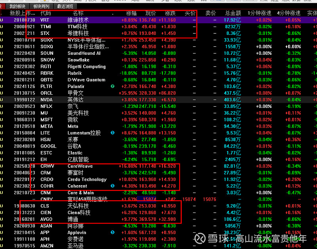The height and width of the screenshot is (249, 317).
Task: Select the CNM Core & Main row
Action: pyautogui.click(x=158, y=193)
